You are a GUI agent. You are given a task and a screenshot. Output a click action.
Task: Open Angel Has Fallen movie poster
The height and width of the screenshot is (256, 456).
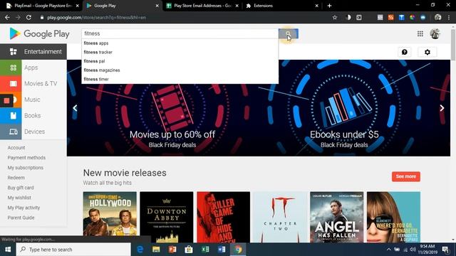point(336,217)
